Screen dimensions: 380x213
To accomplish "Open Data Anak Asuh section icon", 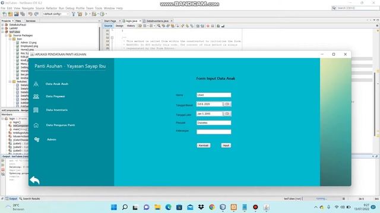I will pos(36,84).
